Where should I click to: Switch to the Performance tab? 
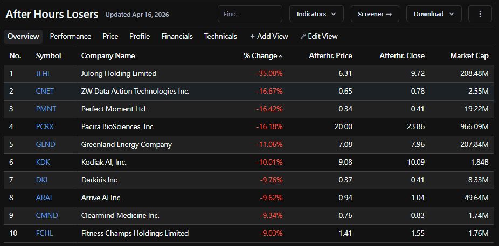click(x=71, y=36)
